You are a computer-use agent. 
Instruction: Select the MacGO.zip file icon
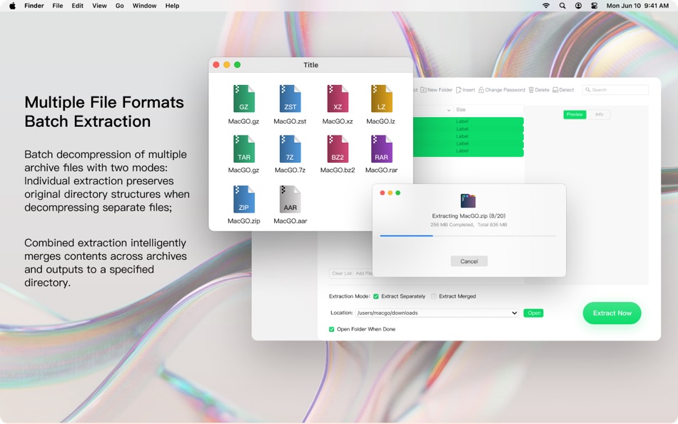(244, 199)
